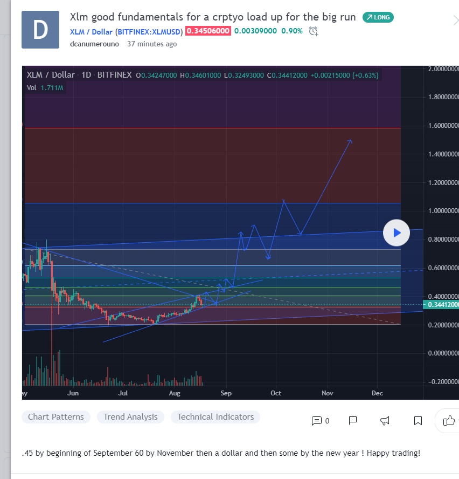459x479 pixels.
Task: Select the Chart Patterns tag
Action: point(56,417)
